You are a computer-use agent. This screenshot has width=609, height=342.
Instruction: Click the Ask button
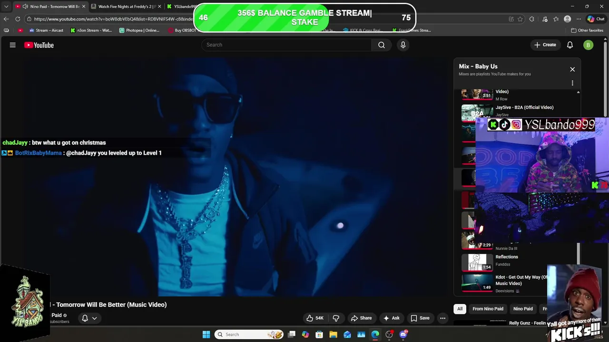pos(391,318)
